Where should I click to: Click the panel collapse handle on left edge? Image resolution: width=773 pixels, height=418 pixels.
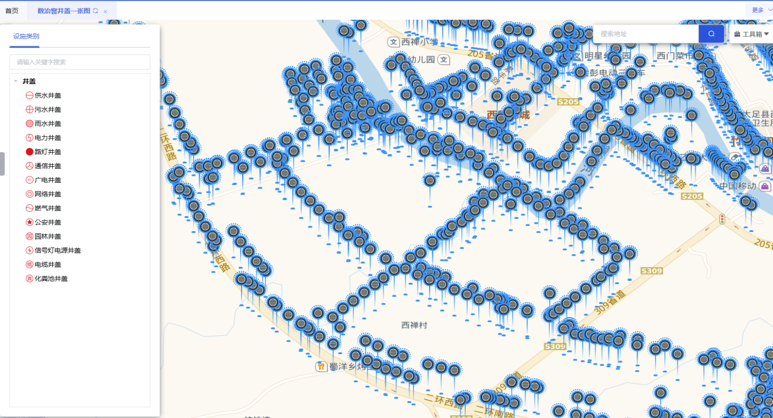click(2, 164)
